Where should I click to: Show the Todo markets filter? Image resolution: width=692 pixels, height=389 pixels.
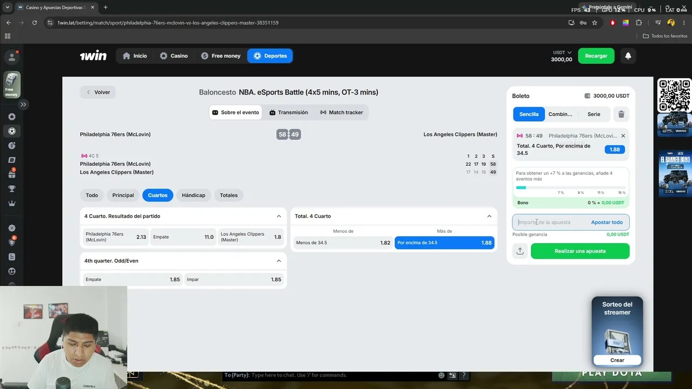click(x=92, y=195)
